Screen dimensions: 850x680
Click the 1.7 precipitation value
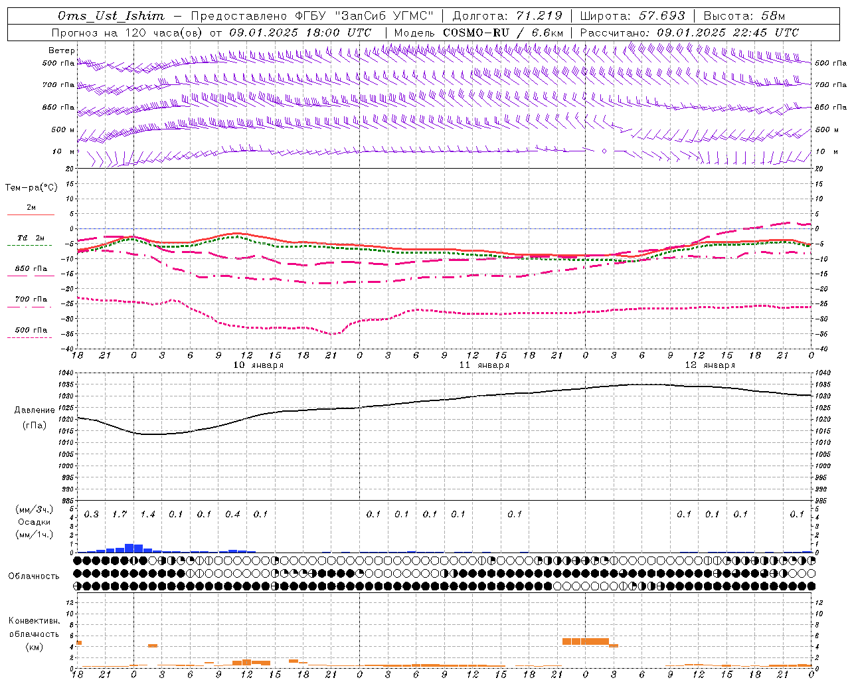point(120,515)
